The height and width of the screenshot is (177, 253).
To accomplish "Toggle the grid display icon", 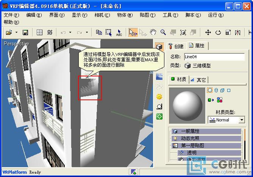I will point(50,33).
